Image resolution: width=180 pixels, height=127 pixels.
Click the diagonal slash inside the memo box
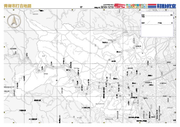click(149, 22)
